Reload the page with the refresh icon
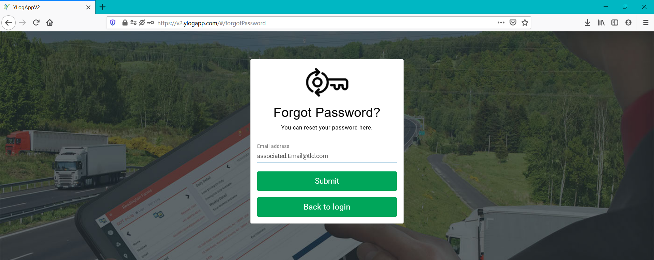This screenshot has height=260, width=654. (36, 23)
